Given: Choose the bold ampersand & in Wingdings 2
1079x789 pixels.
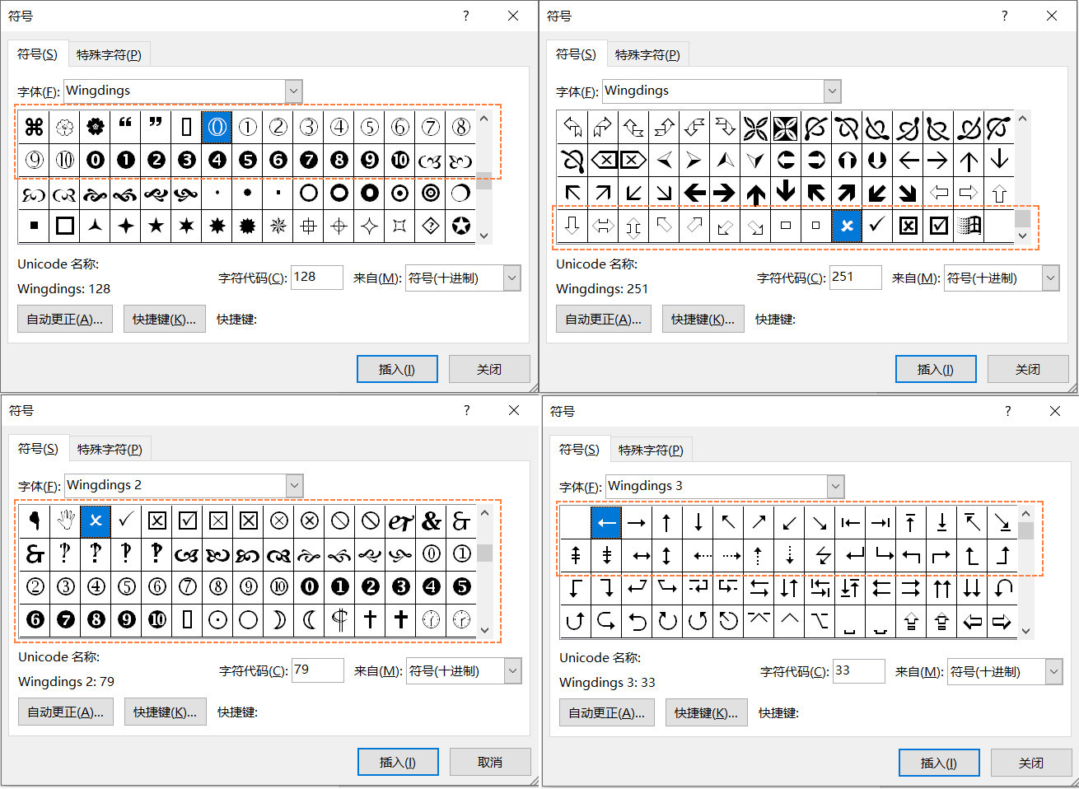Looking at the screenshot, I should (x=431, y=521).
